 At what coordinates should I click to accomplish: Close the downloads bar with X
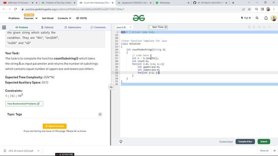(x=275, y=150)
